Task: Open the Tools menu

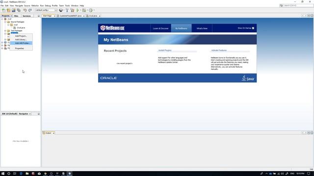Action: [67, 5]
